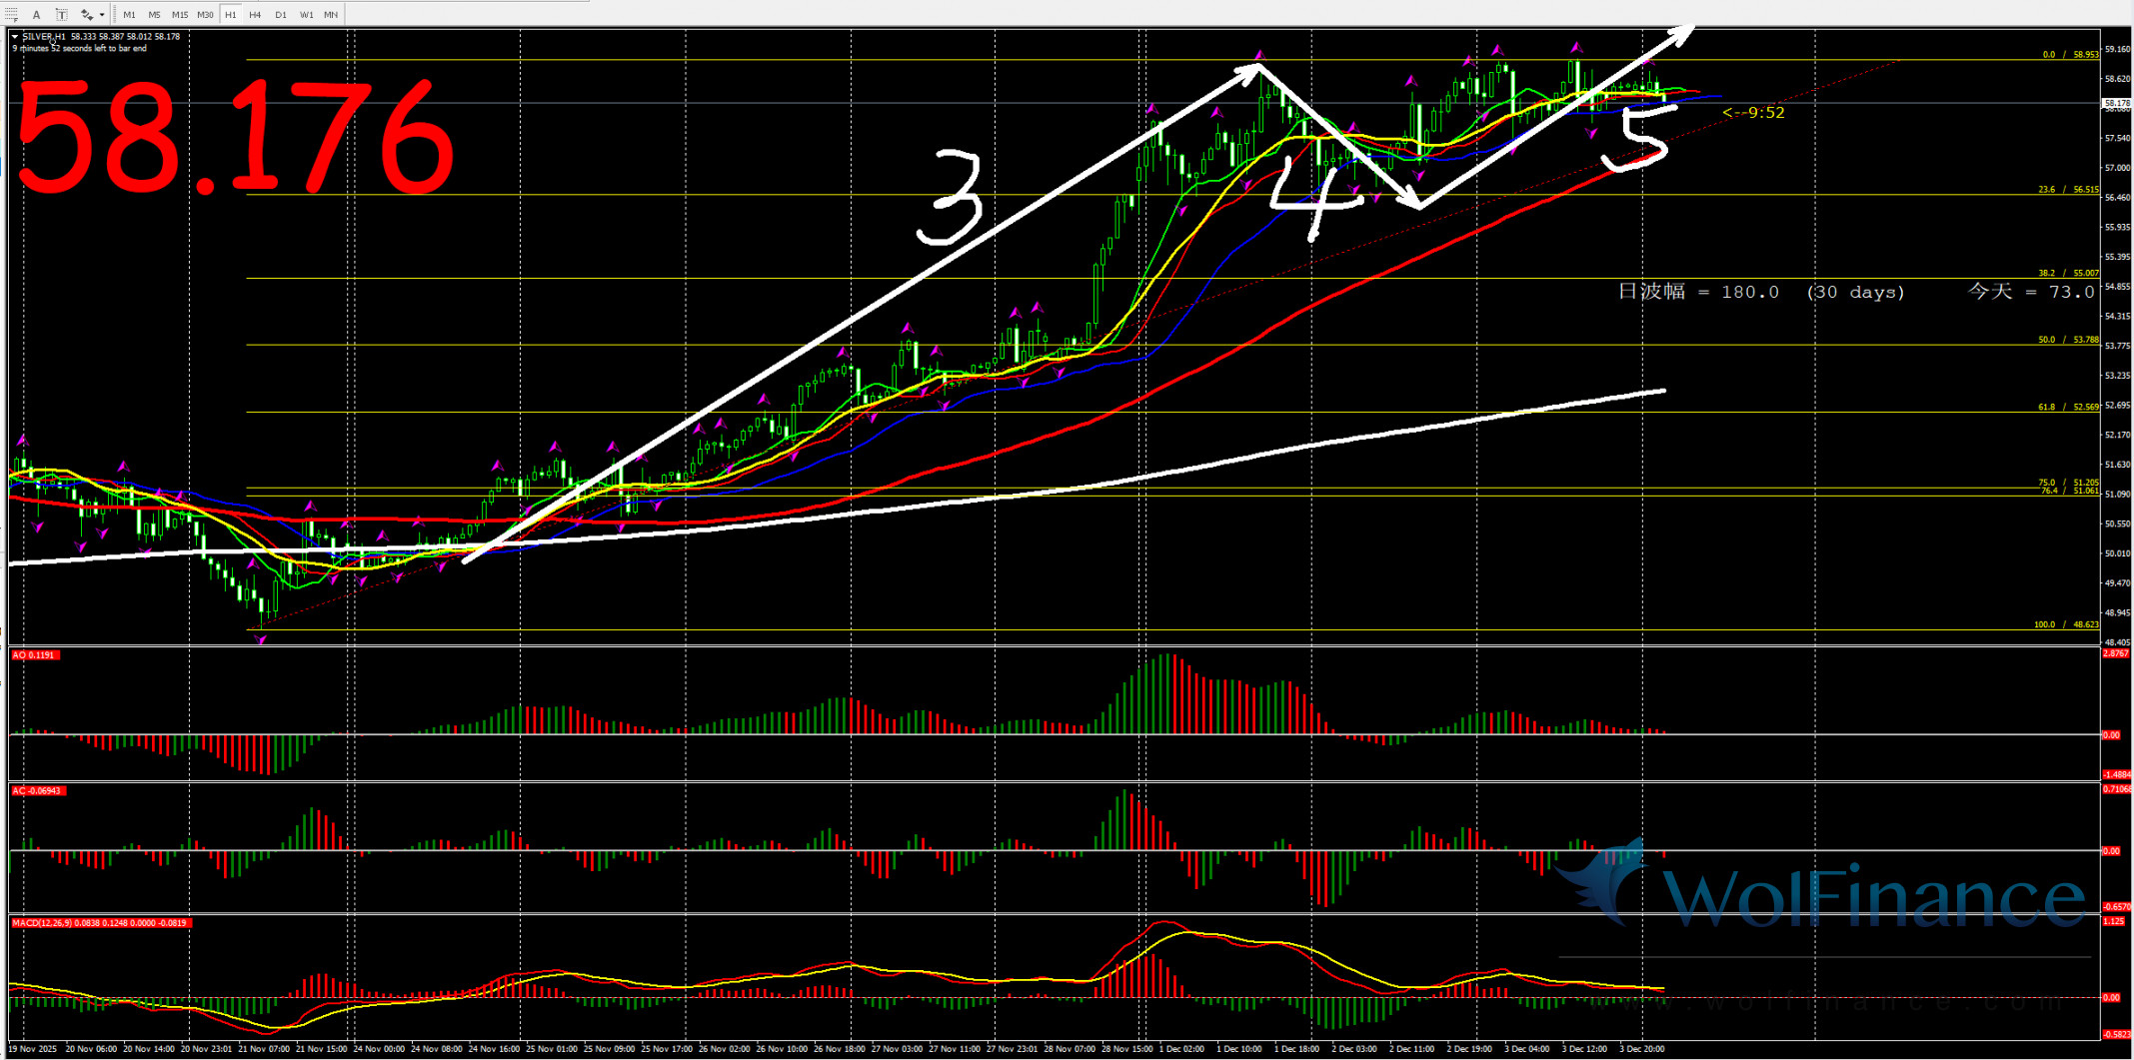Image resolution: width=2134 pixels, height=1060 pixels.
Task: Open the arrows tool dropdown arrow
Action: pos(102,14)
